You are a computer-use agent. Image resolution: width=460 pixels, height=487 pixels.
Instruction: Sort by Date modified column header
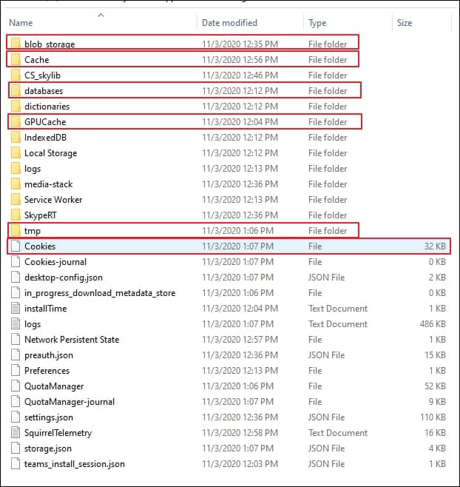point(229,23)
